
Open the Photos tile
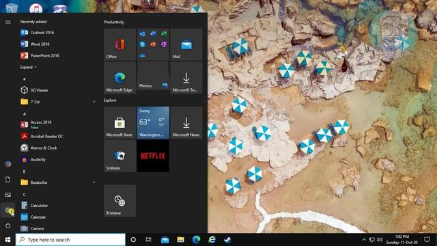(x=153, y=76)
